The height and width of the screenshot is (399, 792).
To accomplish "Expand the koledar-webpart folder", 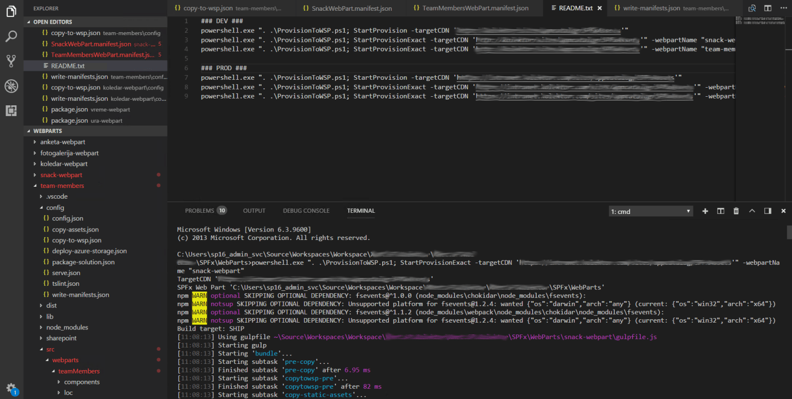I will pyautogui.click(x=63, y=164).
